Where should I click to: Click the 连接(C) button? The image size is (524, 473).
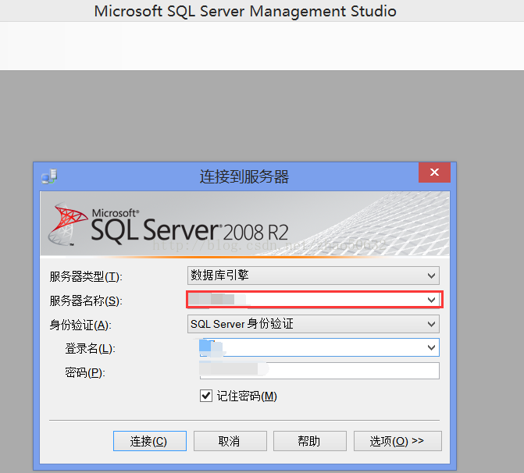pyautogui.click(x=150, y=441)
